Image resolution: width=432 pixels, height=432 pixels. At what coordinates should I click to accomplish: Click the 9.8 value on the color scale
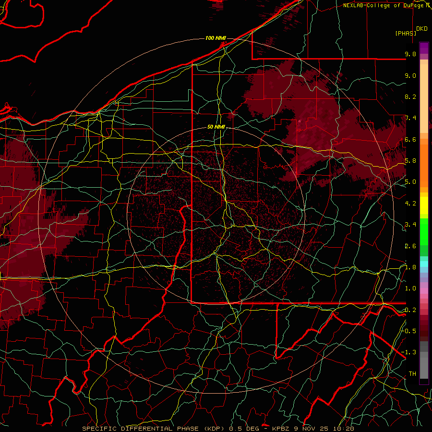[410, 54]
